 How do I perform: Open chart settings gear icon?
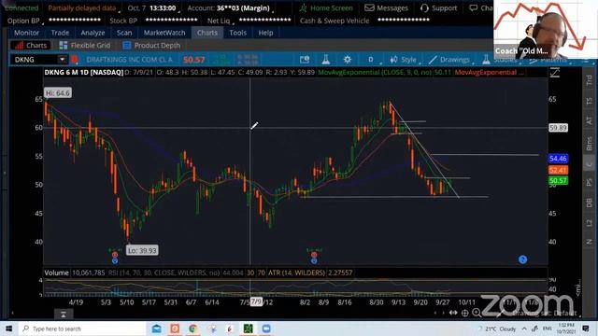pos(347,60)
